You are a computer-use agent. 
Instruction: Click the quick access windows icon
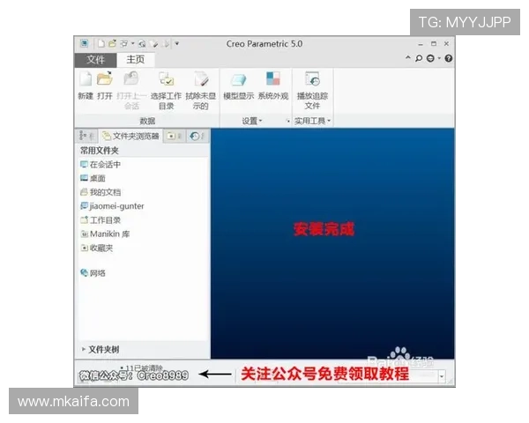[x=124, y=43]
